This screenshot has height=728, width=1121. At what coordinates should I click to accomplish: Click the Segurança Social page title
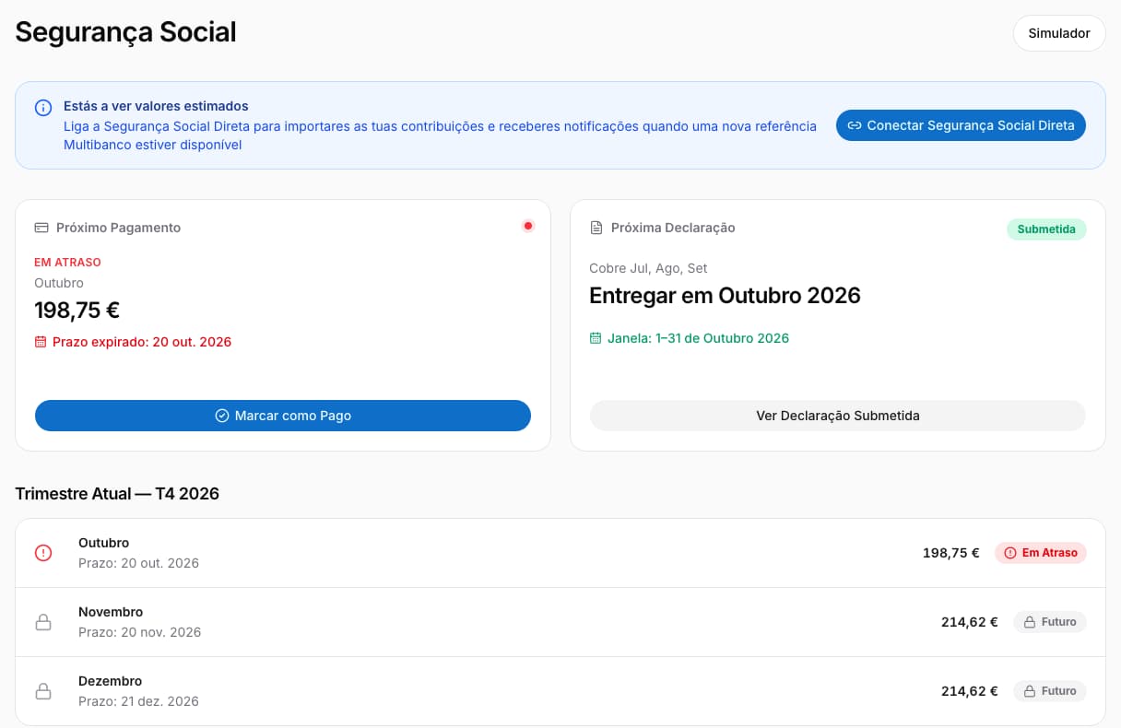[126, 32]
